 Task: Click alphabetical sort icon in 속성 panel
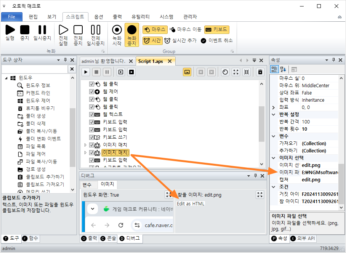[283, 69]
